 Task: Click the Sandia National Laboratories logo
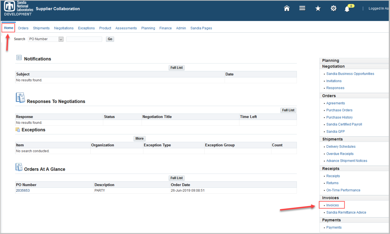9,6
